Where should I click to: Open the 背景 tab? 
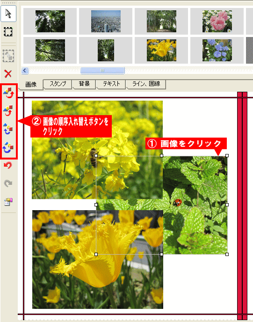click(x=84, y=84)
